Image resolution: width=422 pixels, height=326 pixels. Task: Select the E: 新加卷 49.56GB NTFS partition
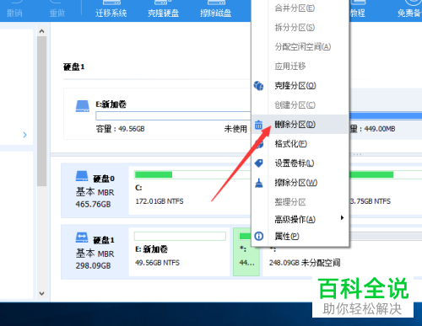[179, 252]
